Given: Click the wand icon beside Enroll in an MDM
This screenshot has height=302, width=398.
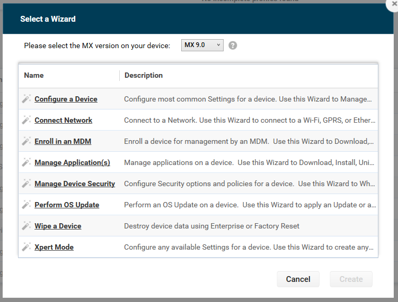Looking at the screenshot, I should (x=26, y=141).
